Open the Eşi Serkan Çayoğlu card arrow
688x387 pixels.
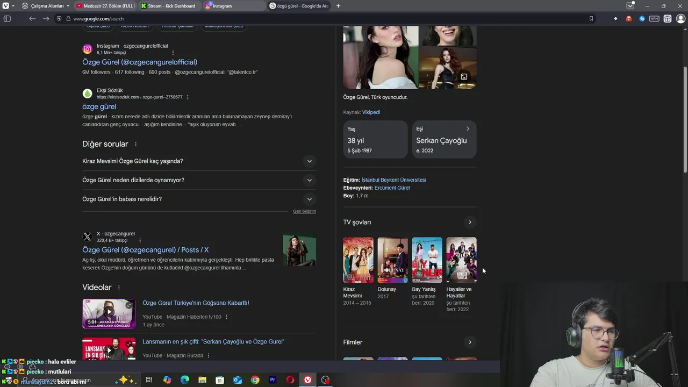click(x=468, y=129)
